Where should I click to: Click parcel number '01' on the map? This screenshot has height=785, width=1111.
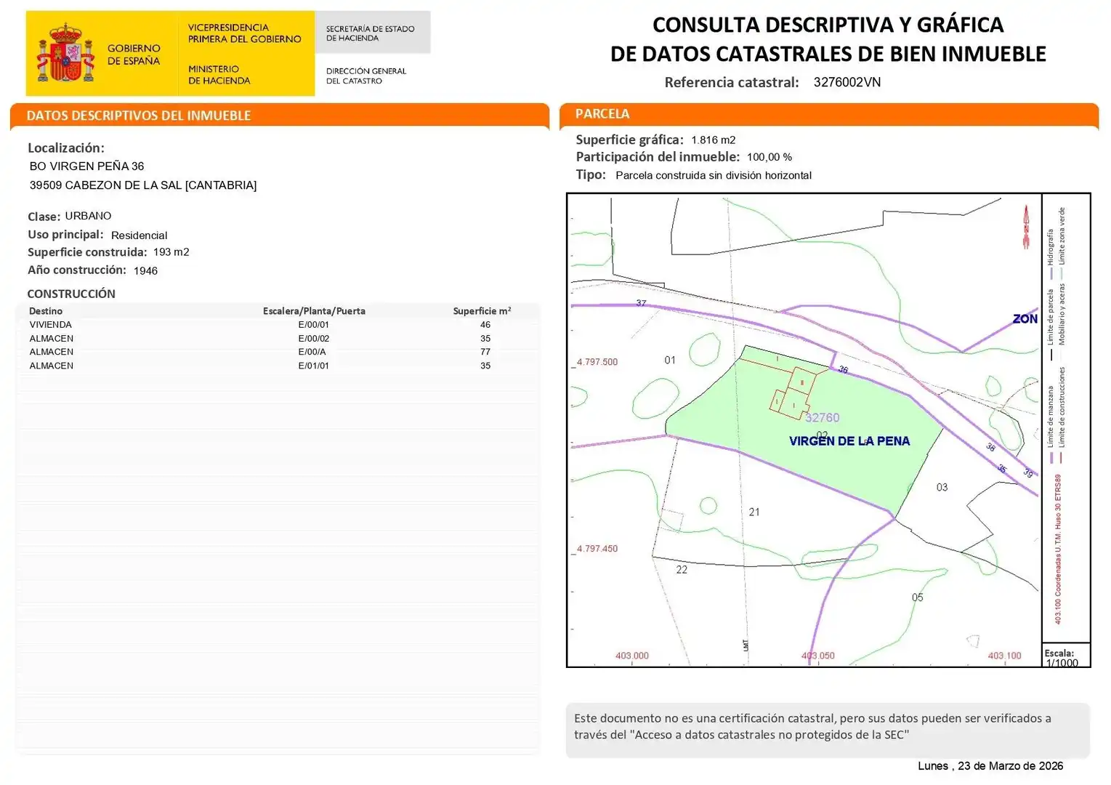(670, 360)
